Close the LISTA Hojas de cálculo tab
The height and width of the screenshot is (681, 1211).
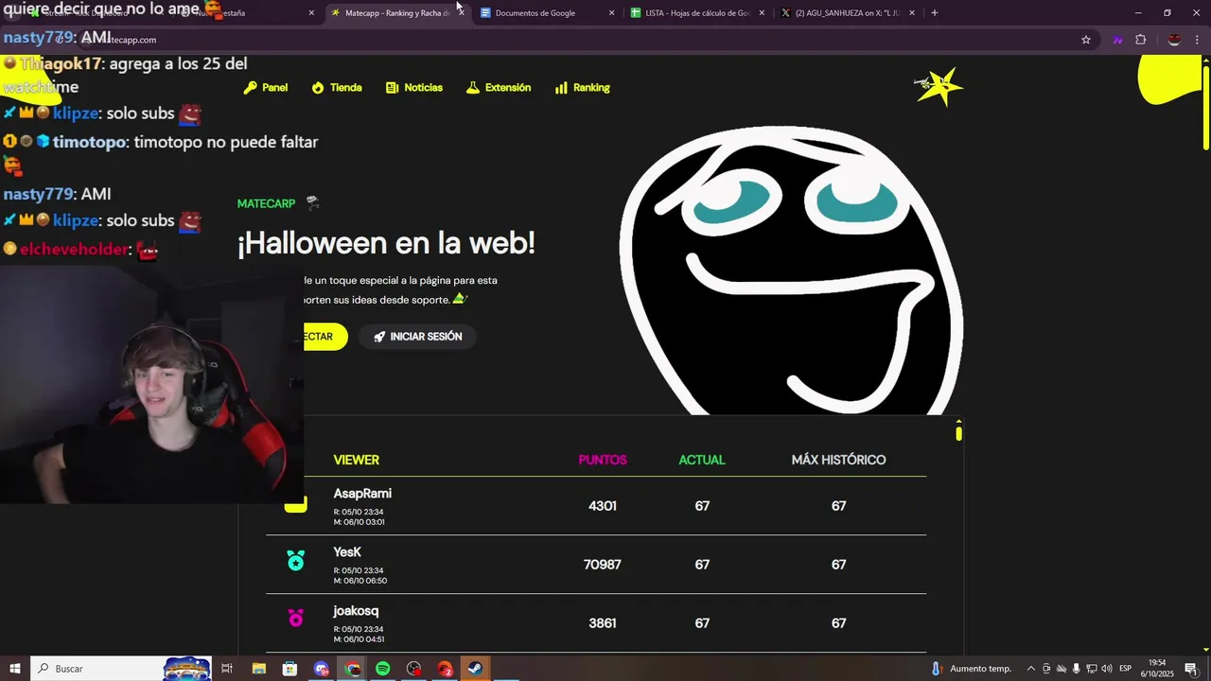click(762, 13)
